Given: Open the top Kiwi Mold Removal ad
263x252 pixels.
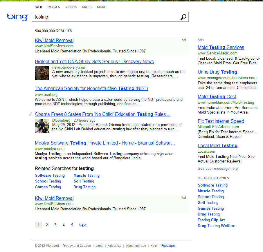Looking at the screenshot, I should tap(54, 40).
